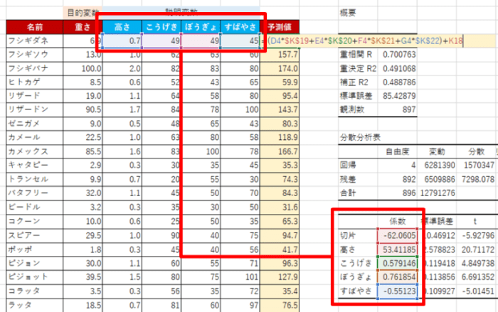Click the 自由度 column header

coord(397,151)
